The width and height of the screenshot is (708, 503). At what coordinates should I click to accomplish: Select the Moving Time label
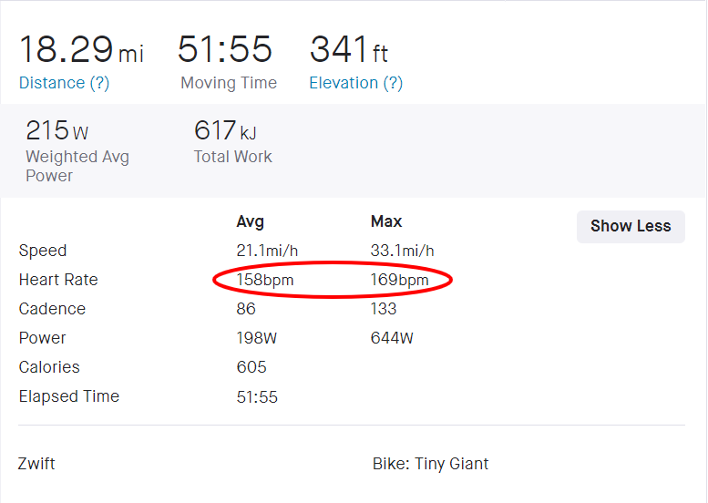pyautogui.click(x=229, y=83)
